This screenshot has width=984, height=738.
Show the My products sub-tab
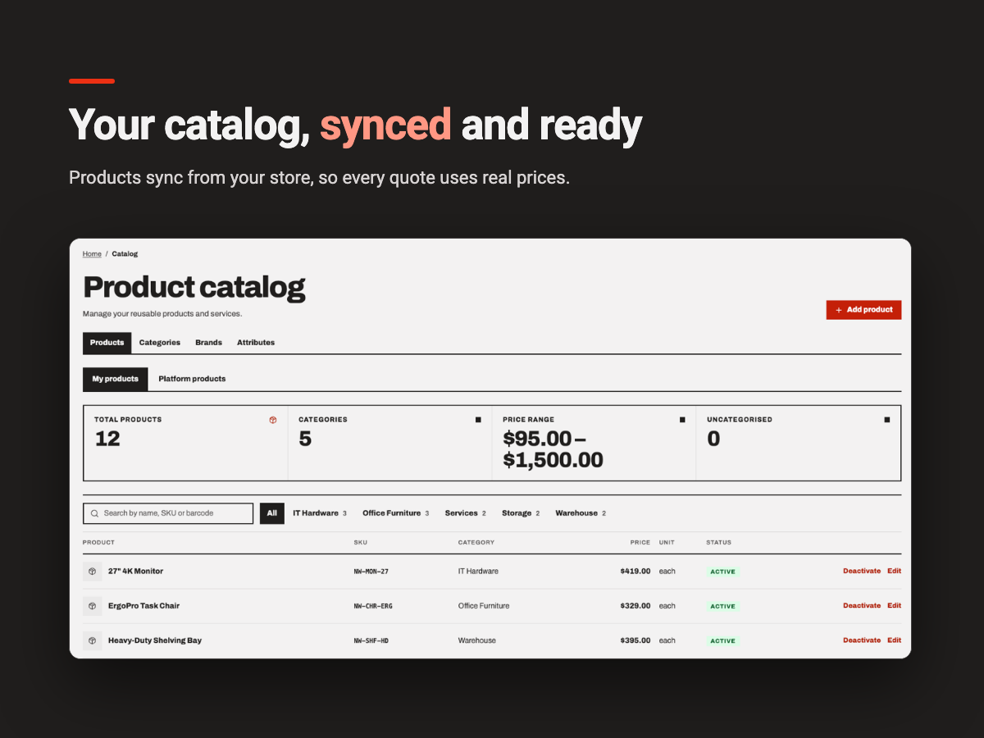coord(116,379)
